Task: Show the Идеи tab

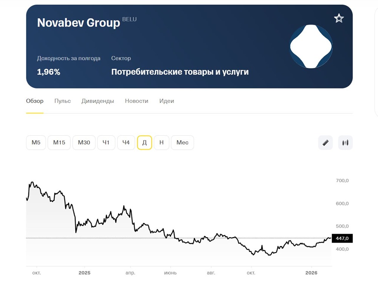Action: (x=167, y=101)
